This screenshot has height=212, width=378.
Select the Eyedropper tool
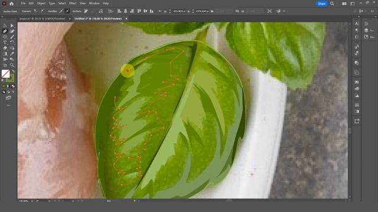[x=12, y=54]
